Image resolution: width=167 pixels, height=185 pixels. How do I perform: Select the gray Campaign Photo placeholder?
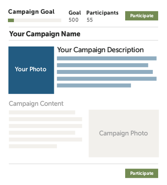pos(124,133)
